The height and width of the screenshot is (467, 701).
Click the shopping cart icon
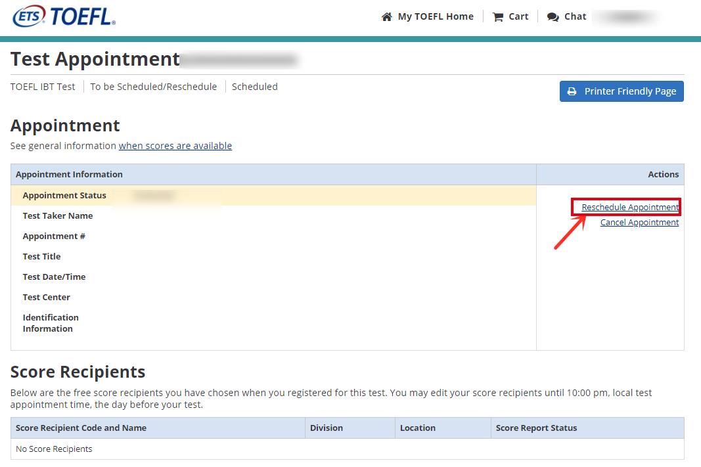pos(498,17)
